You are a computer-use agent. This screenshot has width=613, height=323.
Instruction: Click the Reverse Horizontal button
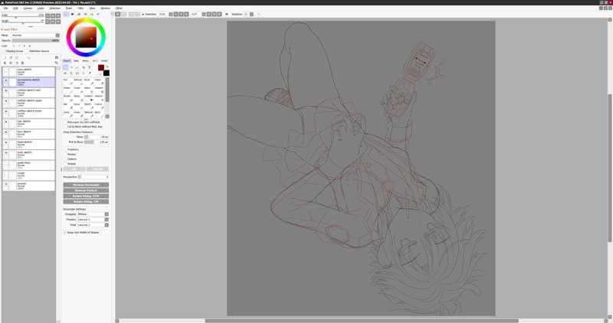click(86, 184)
